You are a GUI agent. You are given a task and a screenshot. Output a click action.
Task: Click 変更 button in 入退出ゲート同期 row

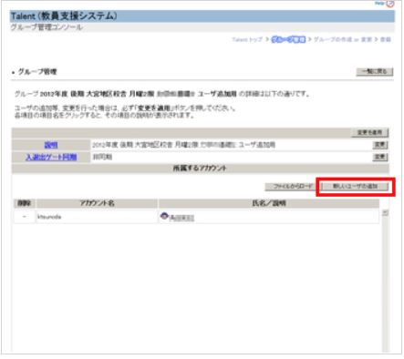(x=380, y=157)
